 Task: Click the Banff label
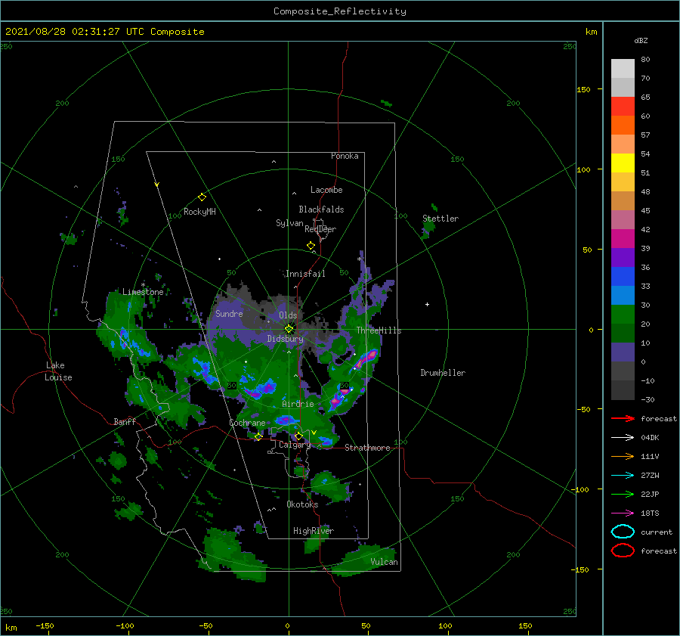(x=125, y=422)
